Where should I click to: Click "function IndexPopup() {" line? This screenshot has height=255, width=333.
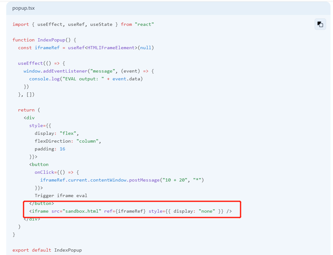point(44,40)
